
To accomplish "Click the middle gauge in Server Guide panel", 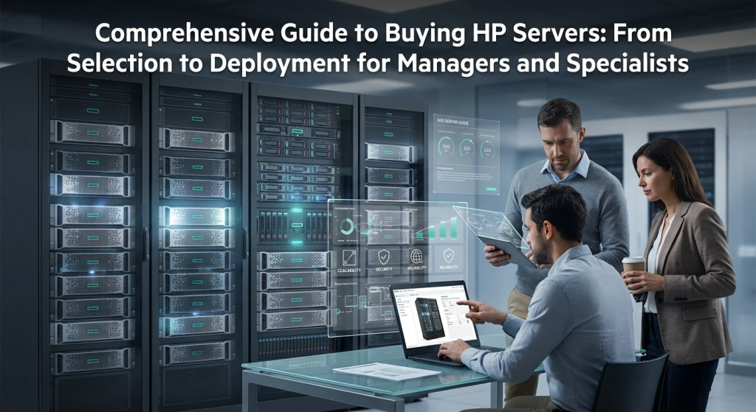I will point(467,147).
